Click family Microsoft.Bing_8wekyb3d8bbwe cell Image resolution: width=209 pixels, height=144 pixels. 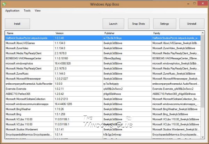176,114
